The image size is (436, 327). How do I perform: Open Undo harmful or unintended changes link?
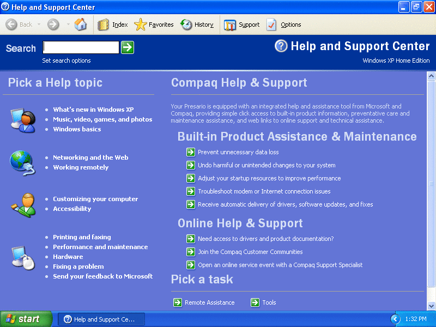(267, 165)
